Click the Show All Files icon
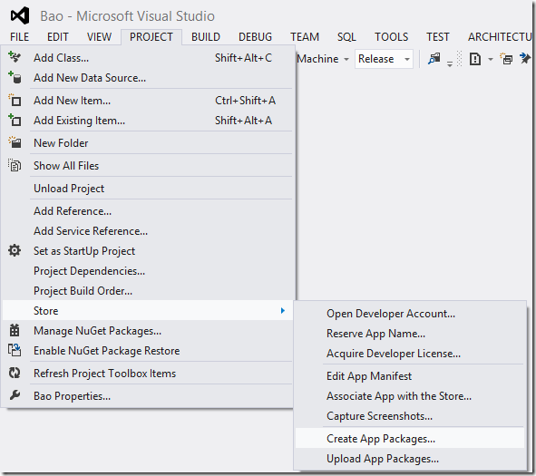The height and width of the screenshot is (476, 536). coord(15,165)
